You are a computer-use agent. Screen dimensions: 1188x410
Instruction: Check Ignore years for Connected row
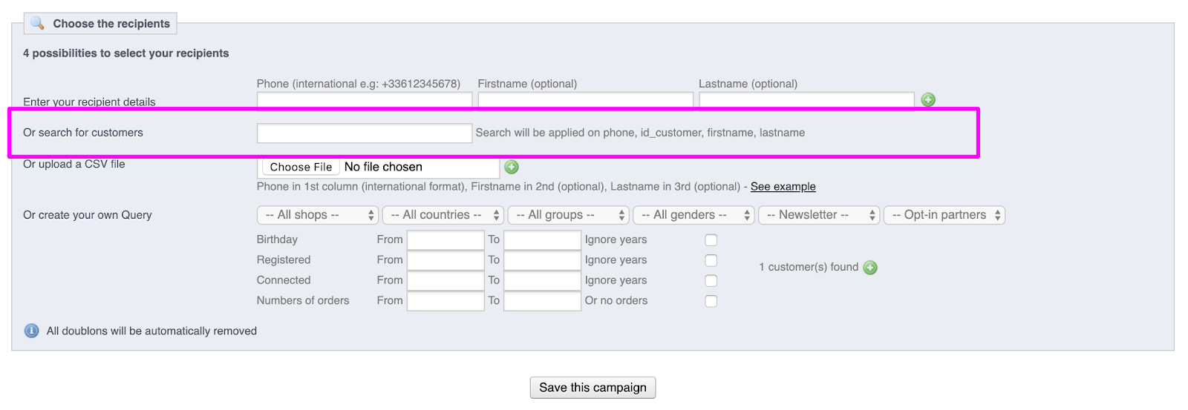[x=711, y=280]
